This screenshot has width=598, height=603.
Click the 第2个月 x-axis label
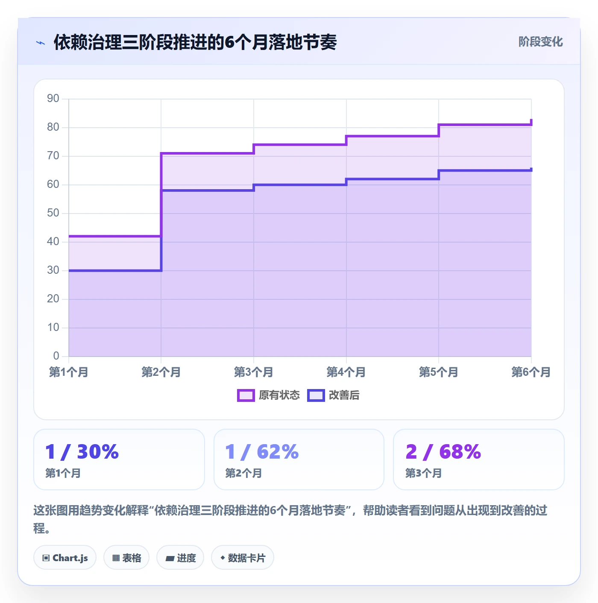pos(161,372)
